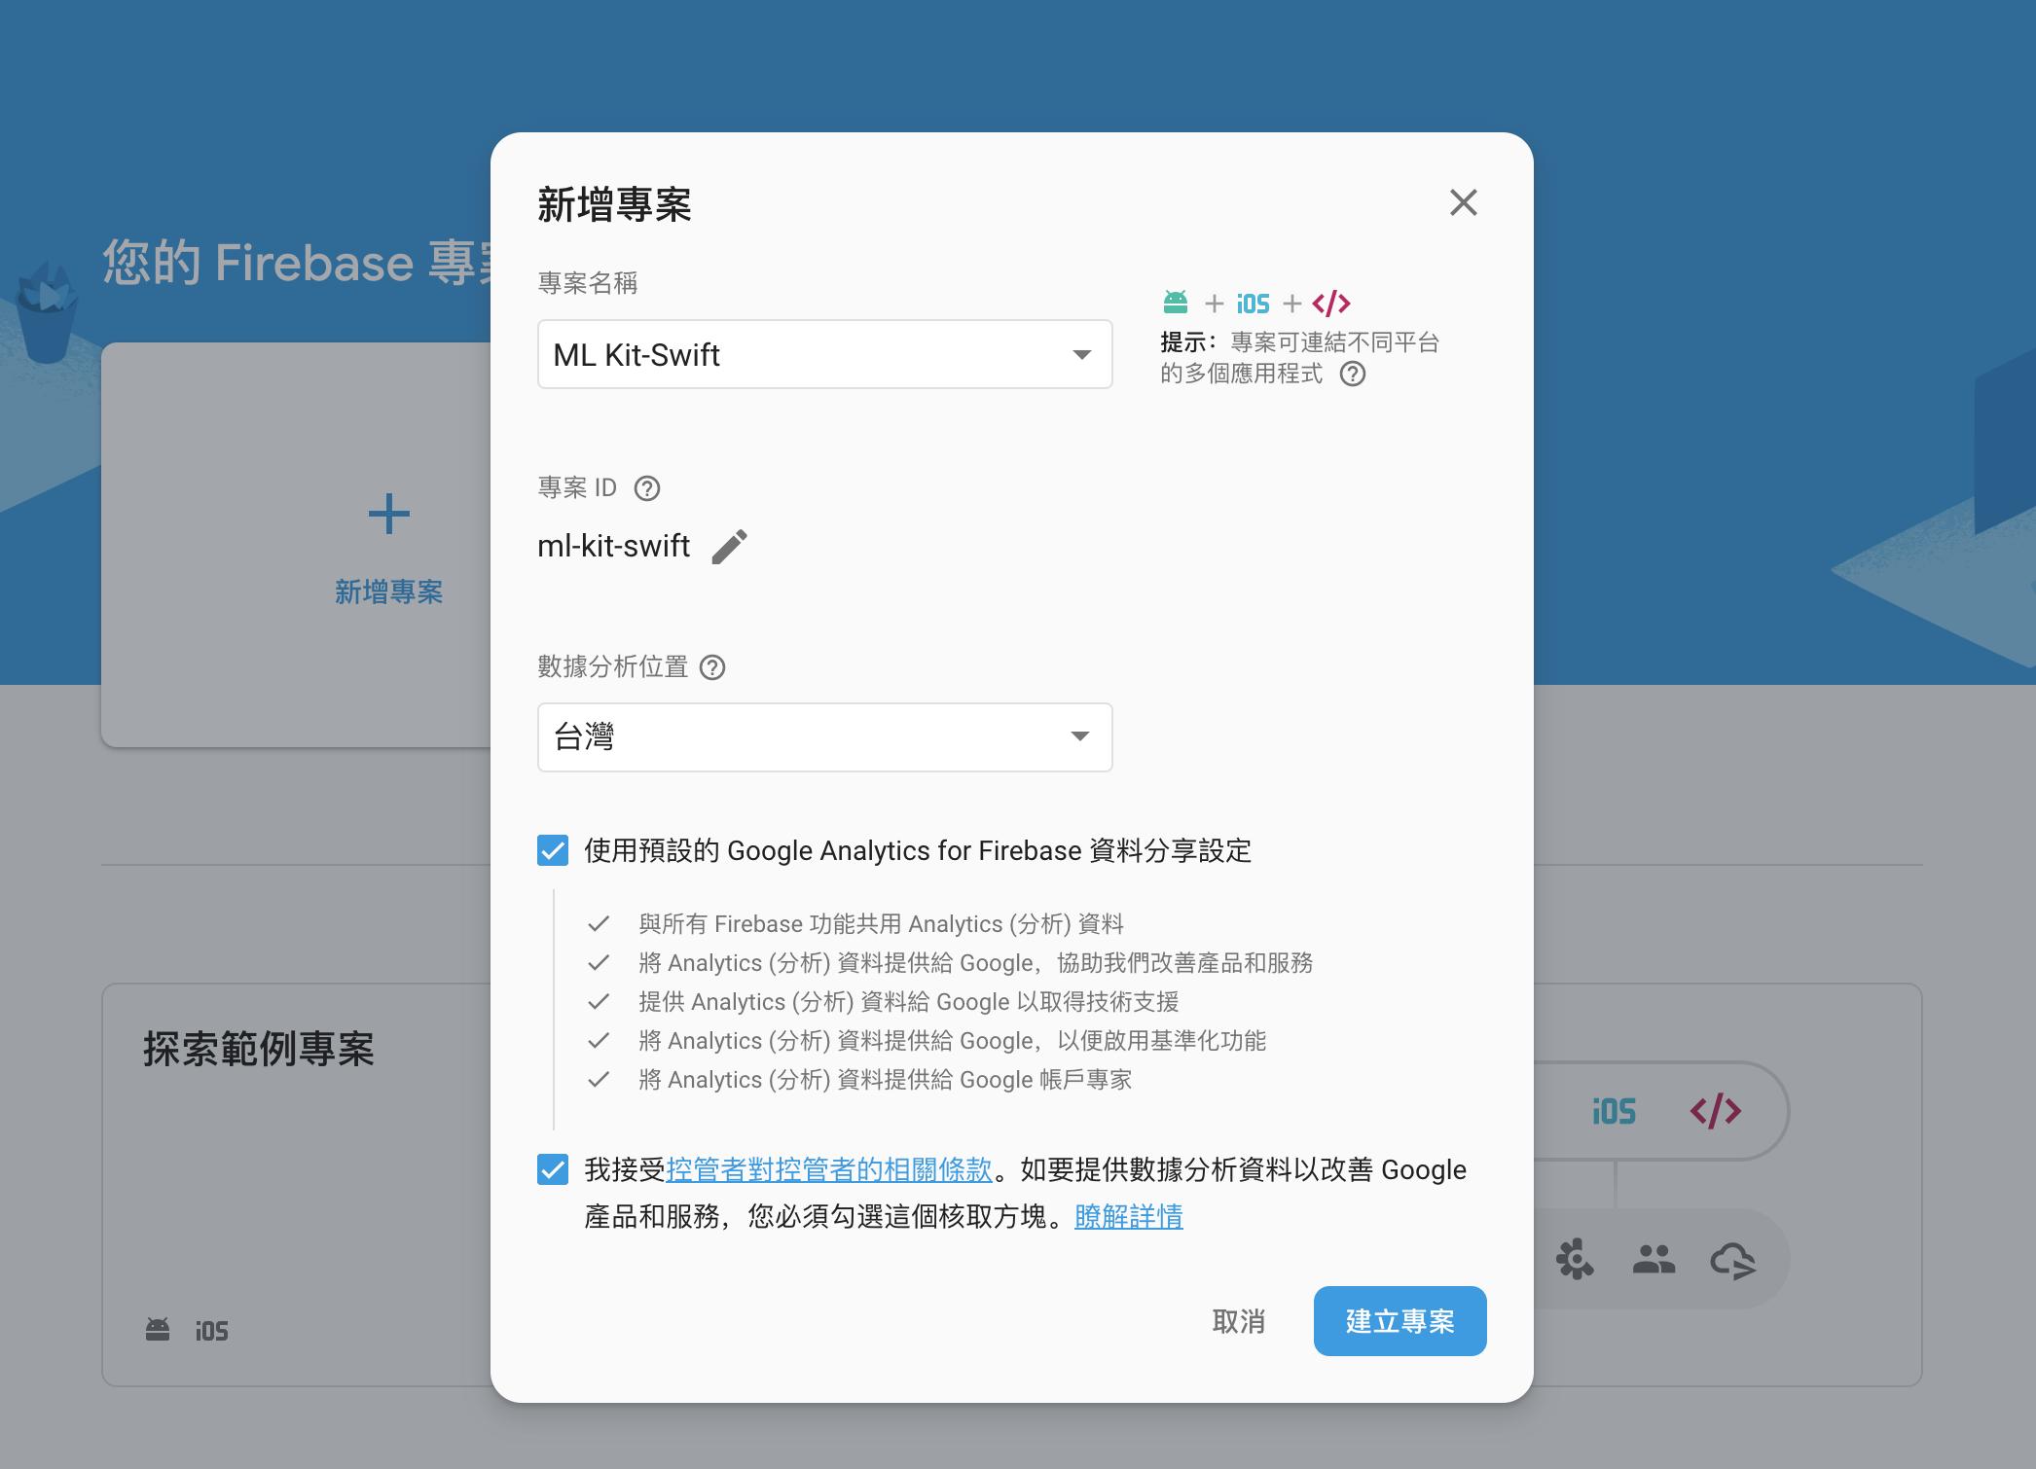Image resolution: width=2036 pixels, height=1469 pixels.
Task: Click the ml-kit-swift project ID text
Action: (x=613, y=546)
